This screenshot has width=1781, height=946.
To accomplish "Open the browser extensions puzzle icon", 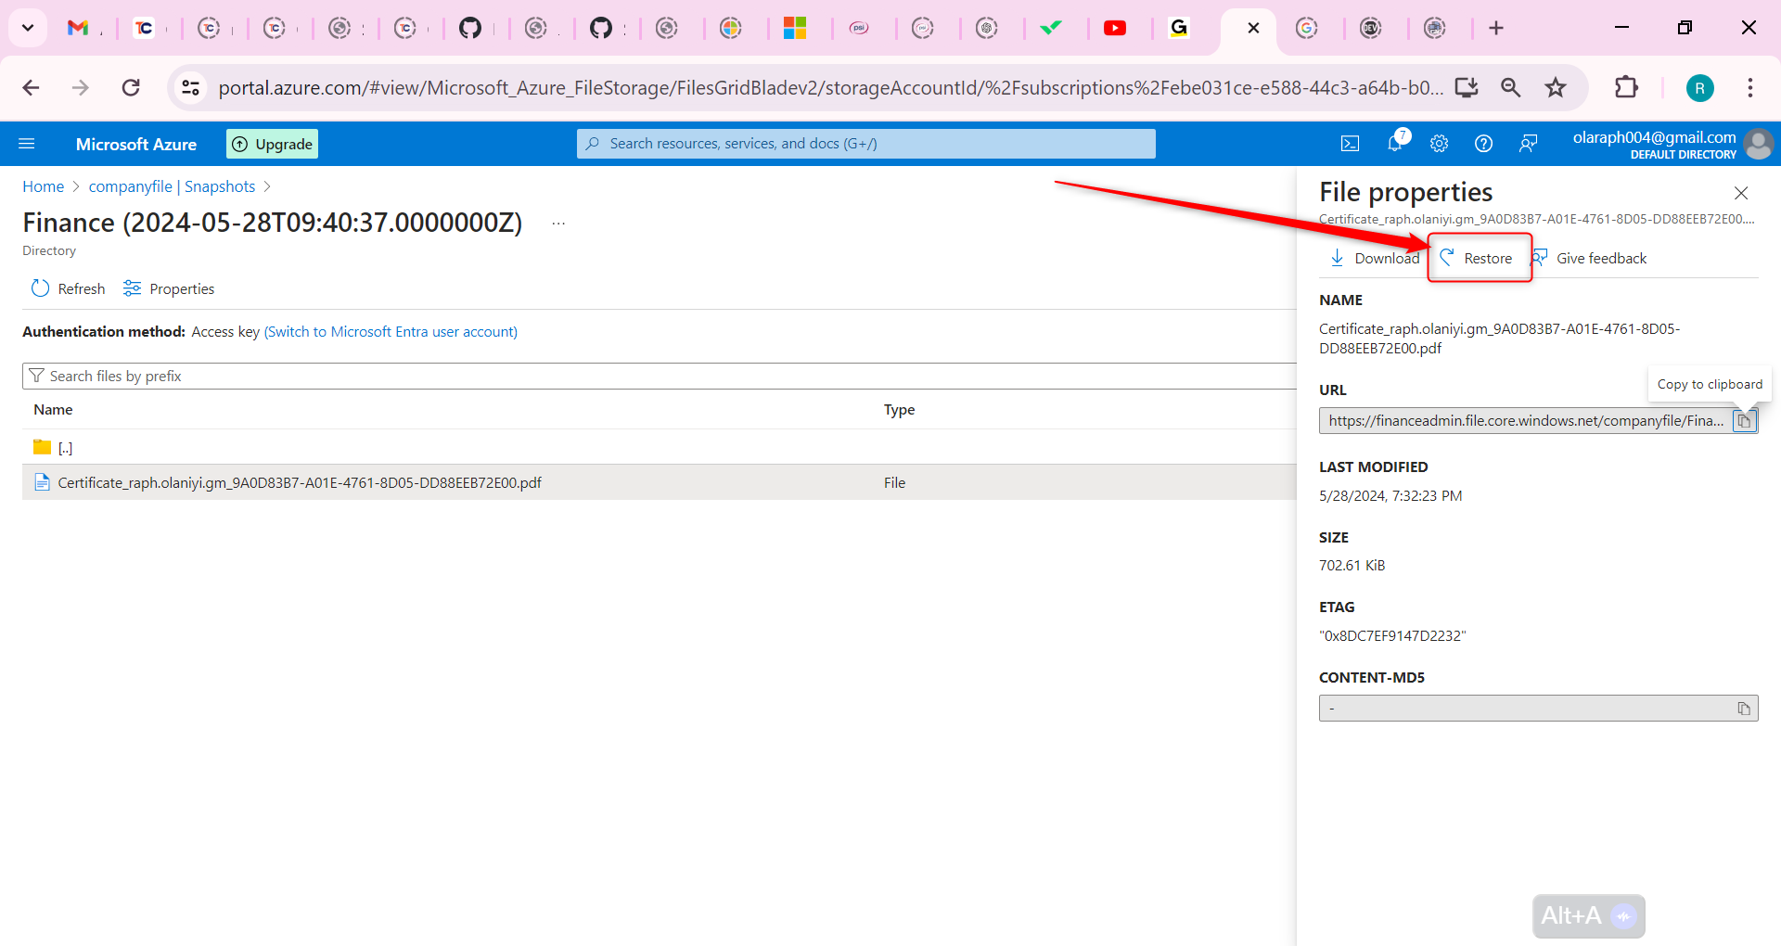I will point(1626,87).
